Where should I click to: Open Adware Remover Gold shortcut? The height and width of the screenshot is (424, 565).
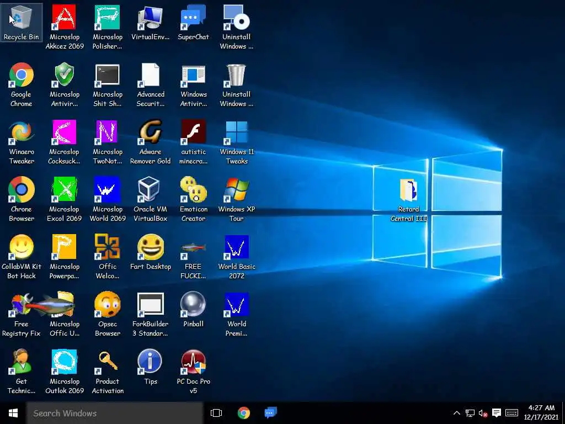[150, 142]
